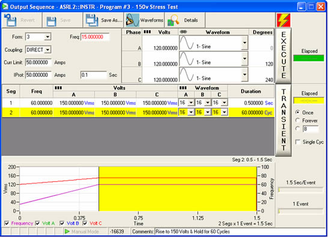Click the TRANSIENT vertical button
The image size is (328, 237).
click(x=284, y=120)
